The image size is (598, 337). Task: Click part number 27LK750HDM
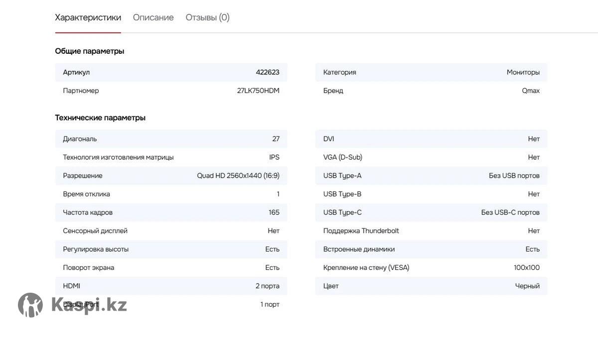(x=258, y=91)
